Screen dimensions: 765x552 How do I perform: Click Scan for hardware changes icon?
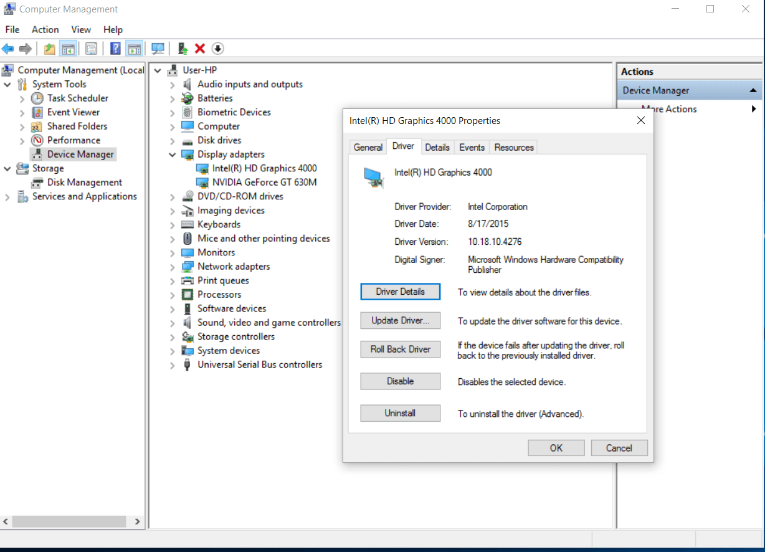coord(158,49)
